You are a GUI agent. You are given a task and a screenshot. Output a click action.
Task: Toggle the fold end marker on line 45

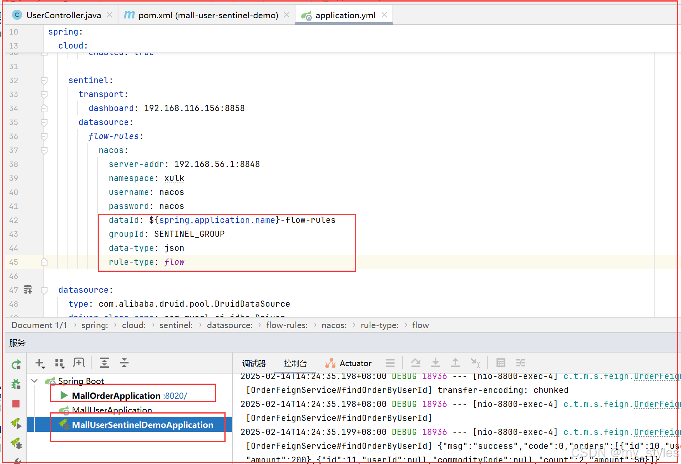point(44,262)
